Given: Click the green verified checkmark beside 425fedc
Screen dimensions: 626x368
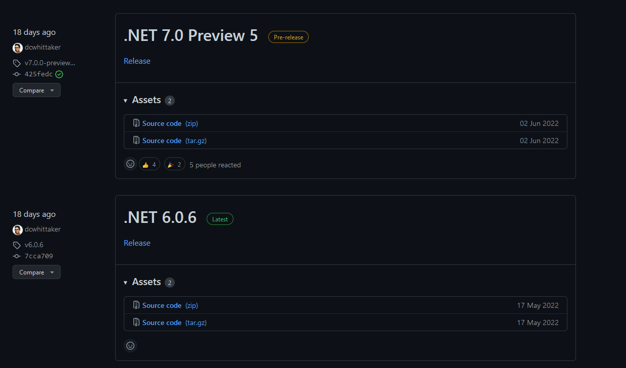Looking at the screenshot, I should pos(59,74).
